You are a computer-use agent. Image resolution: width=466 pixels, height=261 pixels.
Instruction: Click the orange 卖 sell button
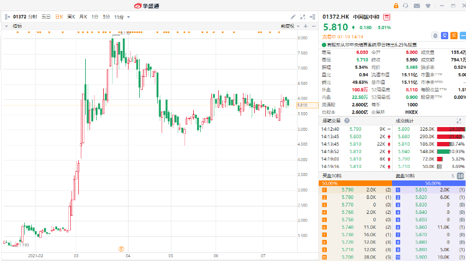[x=454, y=35]
